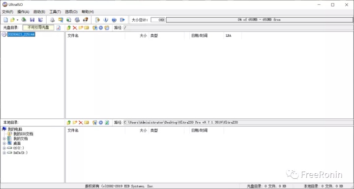Select 我的ISO文档 in local tree
The width and height of the screenshot is (354, 189).
coord(23,134)
